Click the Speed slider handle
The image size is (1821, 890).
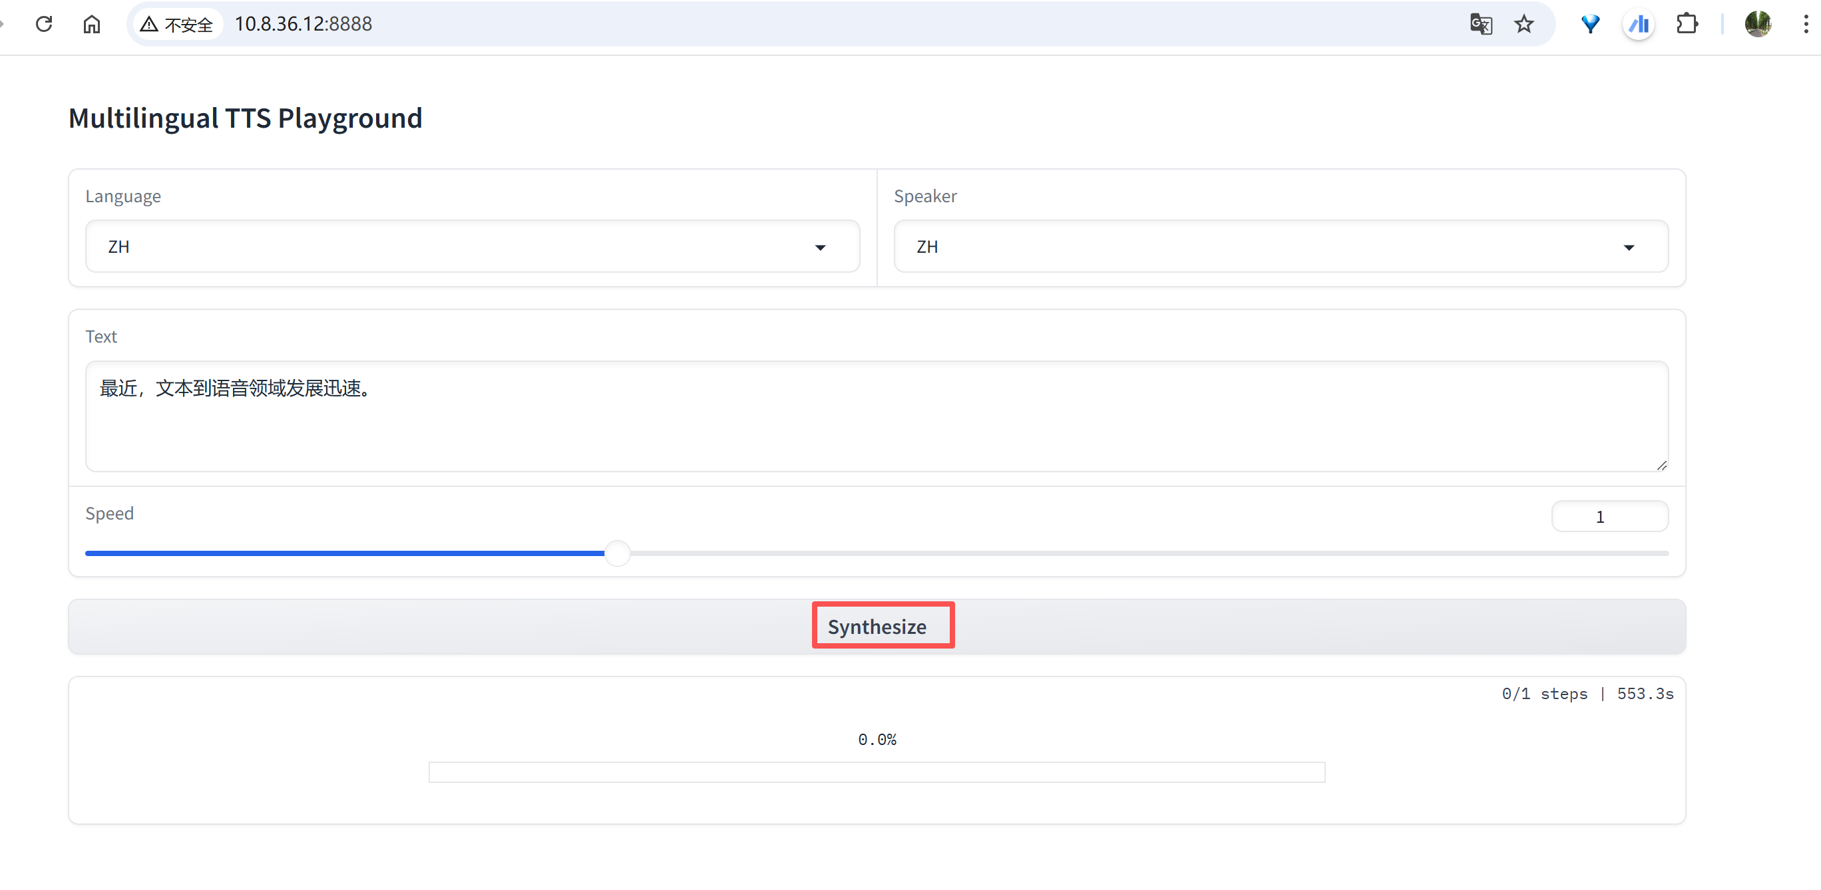click(x=618, y=553)
